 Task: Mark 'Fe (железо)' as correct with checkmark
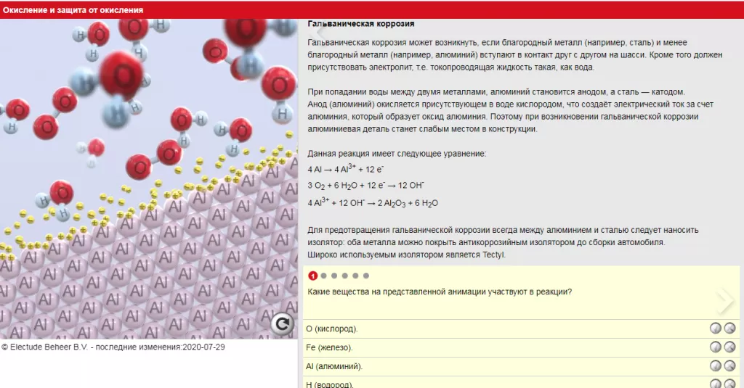tap(716, 347)
